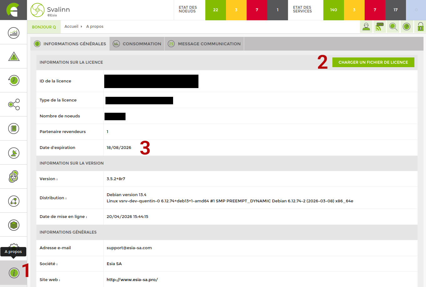Switch to the Message communication tab
The height and width of the screenshot is (287, 426).
(x=204, y=44)
